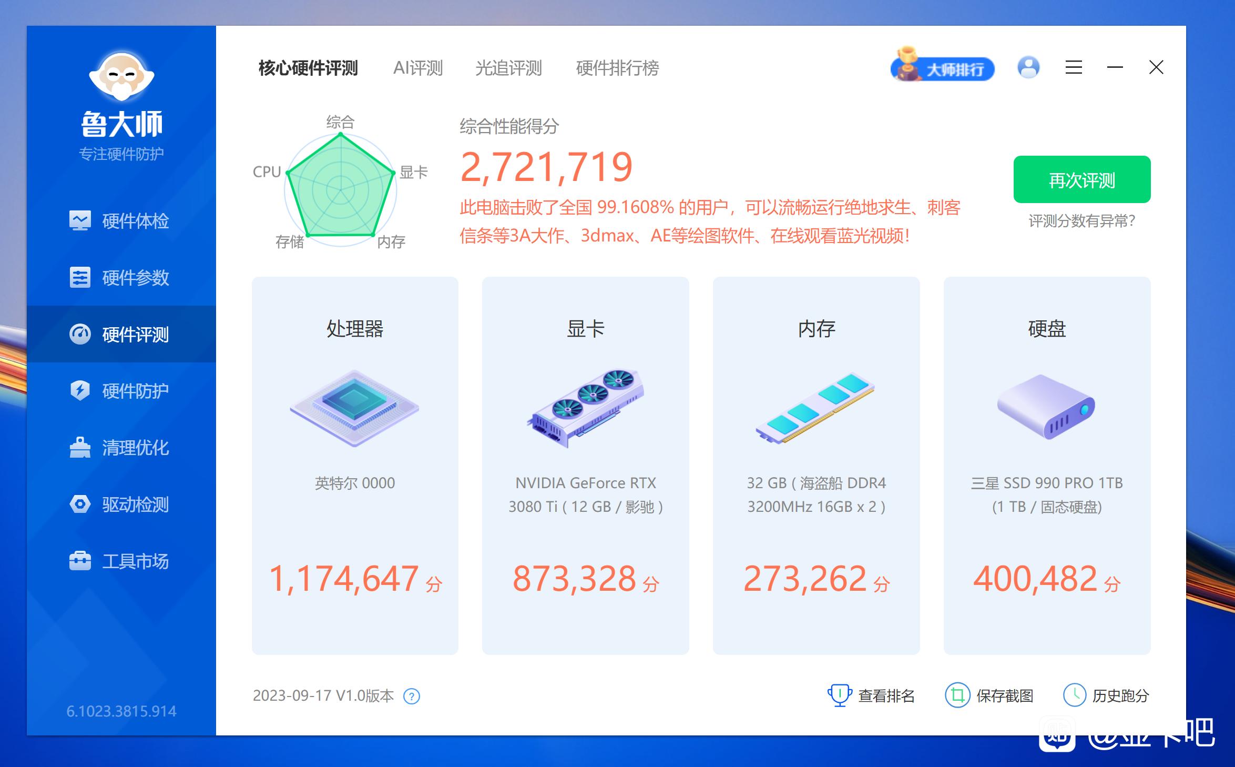Viewport: 1235px width, 767px height.
Task: Click the memory stick illustration
Action: click(x=815, y=408)
